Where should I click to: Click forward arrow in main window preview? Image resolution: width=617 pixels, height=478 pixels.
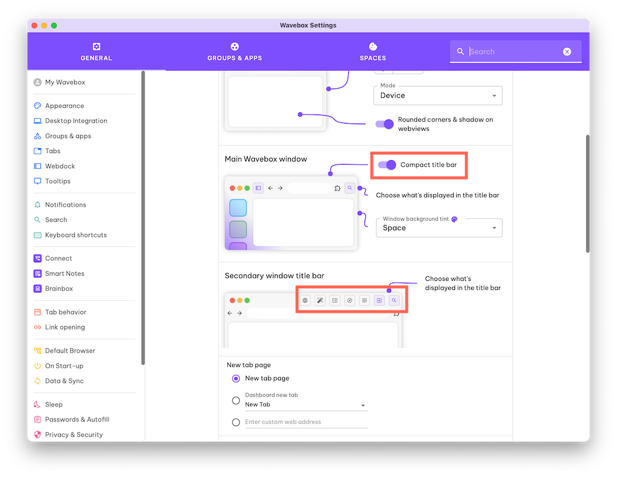280,188
